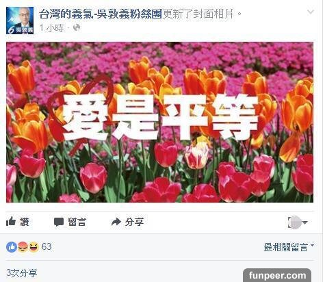Image resolution: width=325 pixels, height=282 pixels.
Task: Click the angry face reaction emoji
Action: (23, 247)
